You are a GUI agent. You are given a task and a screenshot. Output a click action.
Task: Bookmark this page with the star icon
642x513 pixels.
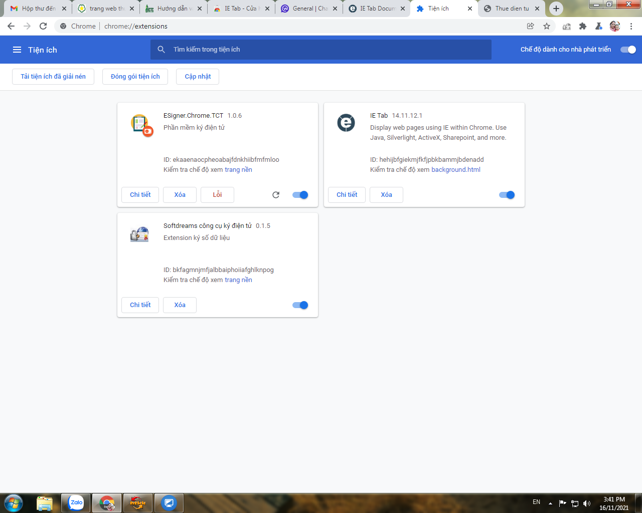pos(547,26)
